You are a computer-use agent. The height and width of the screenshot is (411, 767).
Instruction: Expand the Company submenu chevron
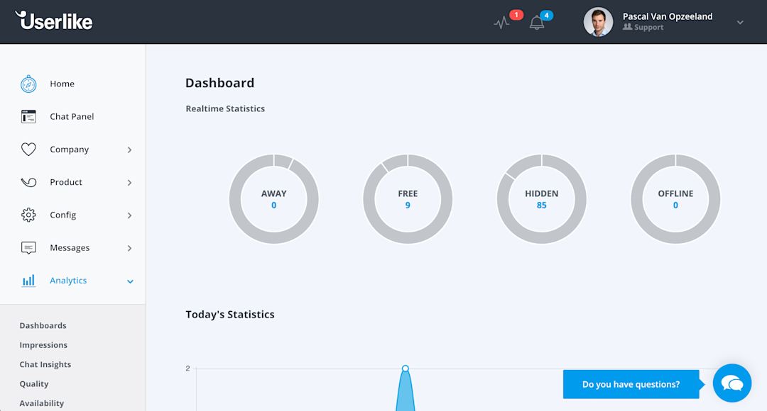tap(130, 150)
